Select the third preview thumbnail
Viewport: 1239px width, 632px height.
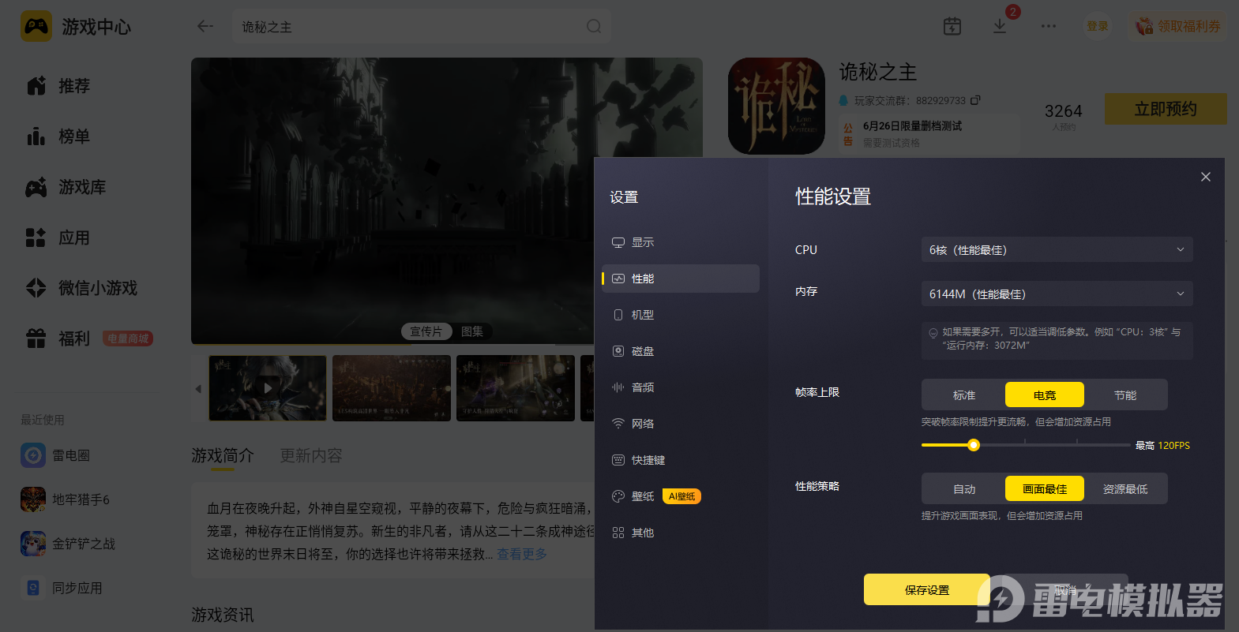click(516, 388)
